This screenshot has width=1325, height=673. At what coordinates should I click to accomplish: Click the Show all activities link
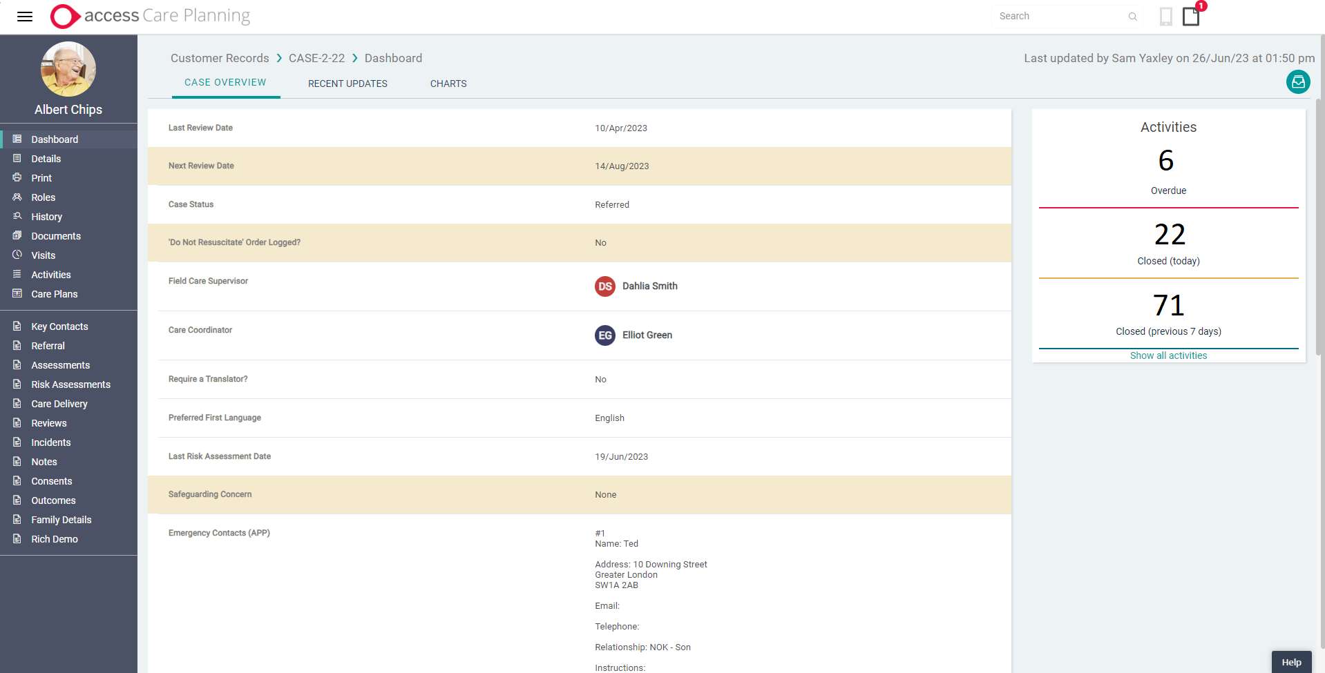tap(1168, 355)
